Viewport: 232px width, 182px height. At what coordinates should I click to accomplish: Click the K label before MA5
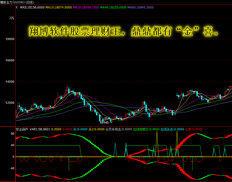pyautogui.click(x=17, y=7)
